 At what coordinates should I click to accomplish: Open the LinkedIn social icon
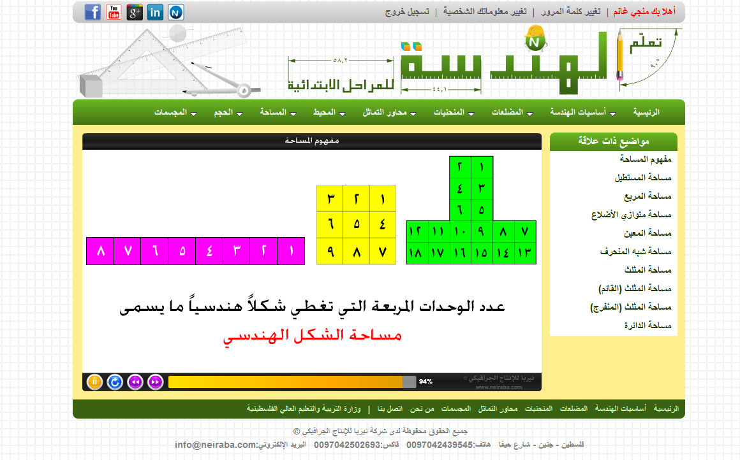coord(155,12)
